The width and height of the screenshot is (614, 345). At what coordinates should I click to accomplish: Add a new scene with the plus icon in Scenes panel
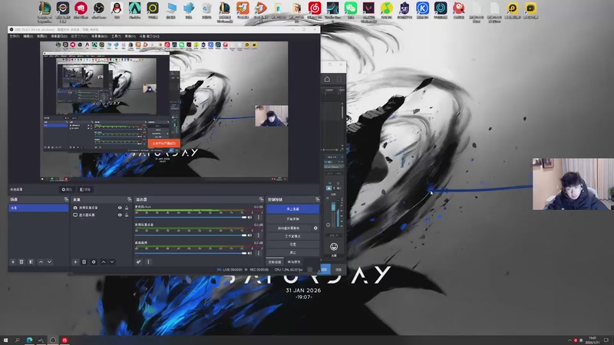(x=13, y=261)
